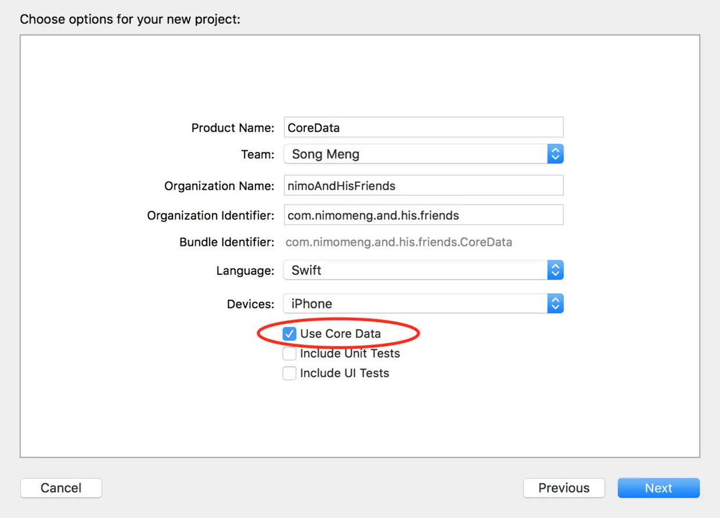Viewport: 720px width, 518px height.
Task: Tick the Include UI Tests checkbox
Action: coord(289,373)
